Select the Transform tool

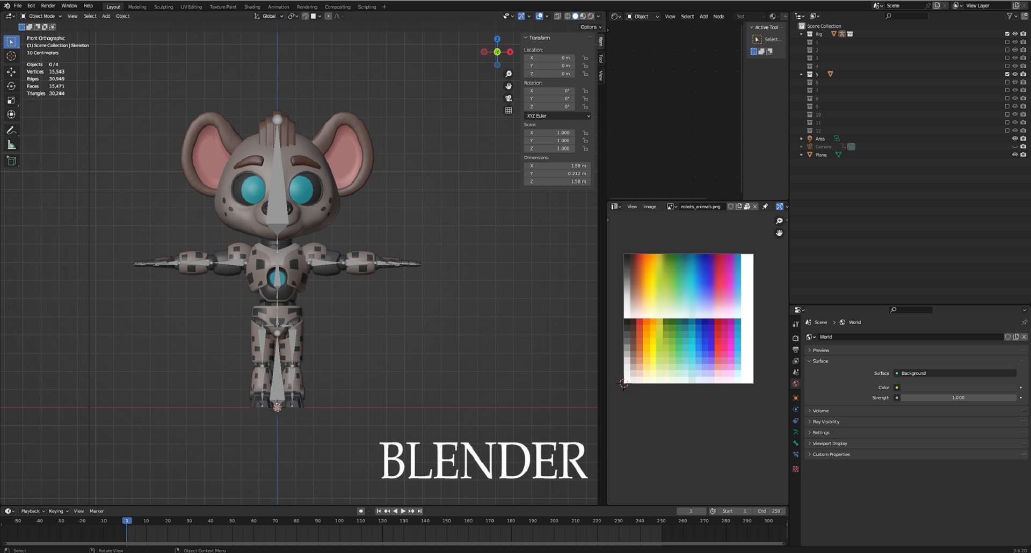point(11,114)
